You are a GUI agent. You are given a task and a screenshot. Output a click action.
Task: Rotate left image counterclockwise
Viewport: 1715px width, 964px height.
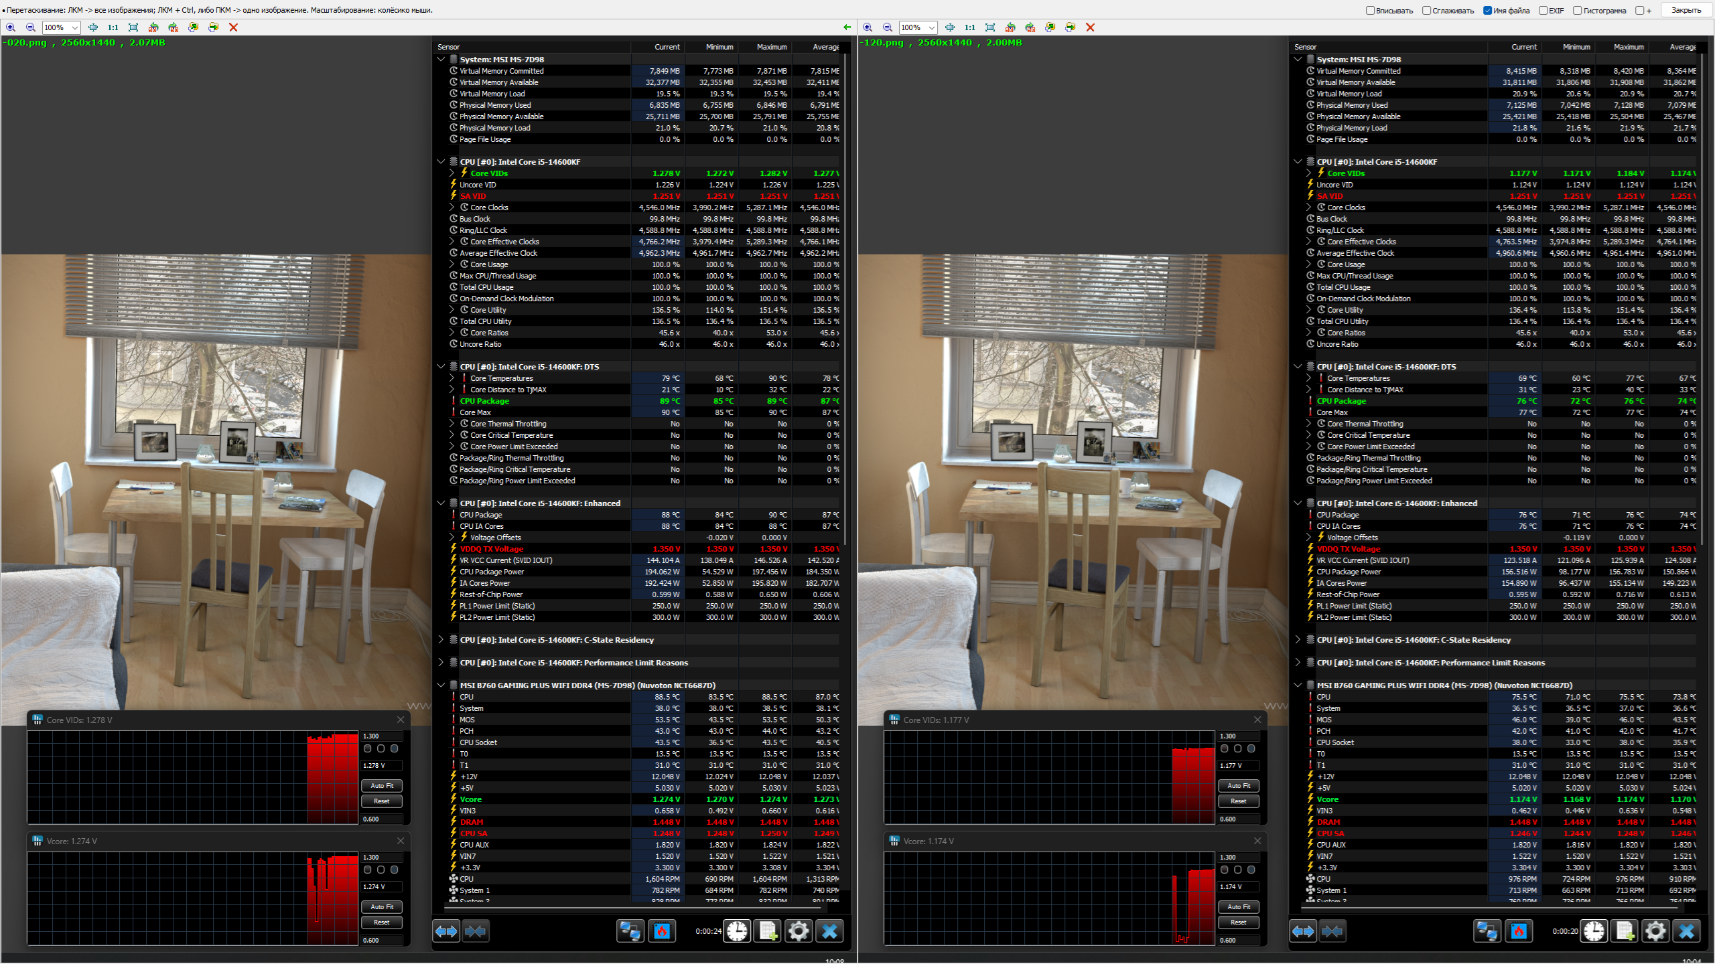pos(153,27)
